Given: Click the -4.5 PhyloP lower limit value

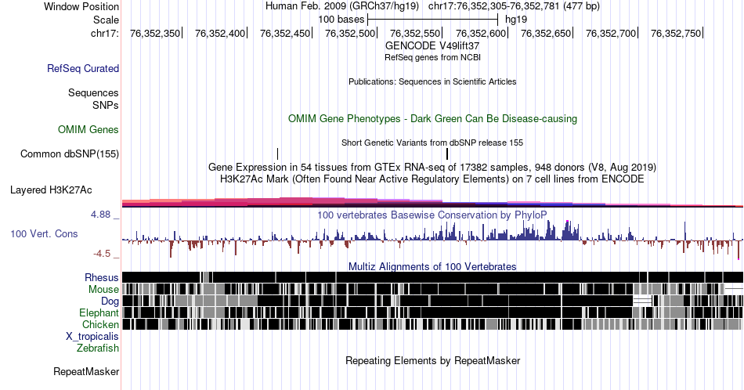Looking at the screenshot, I should point(102,254).
